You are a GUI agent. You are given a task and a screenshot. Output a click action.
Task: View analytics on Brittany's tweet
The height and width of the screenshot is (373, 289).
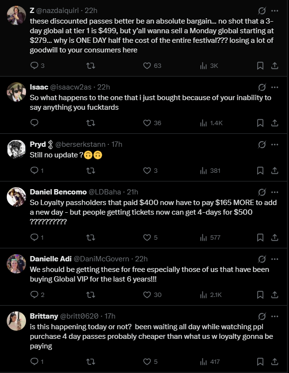[204, 361]
